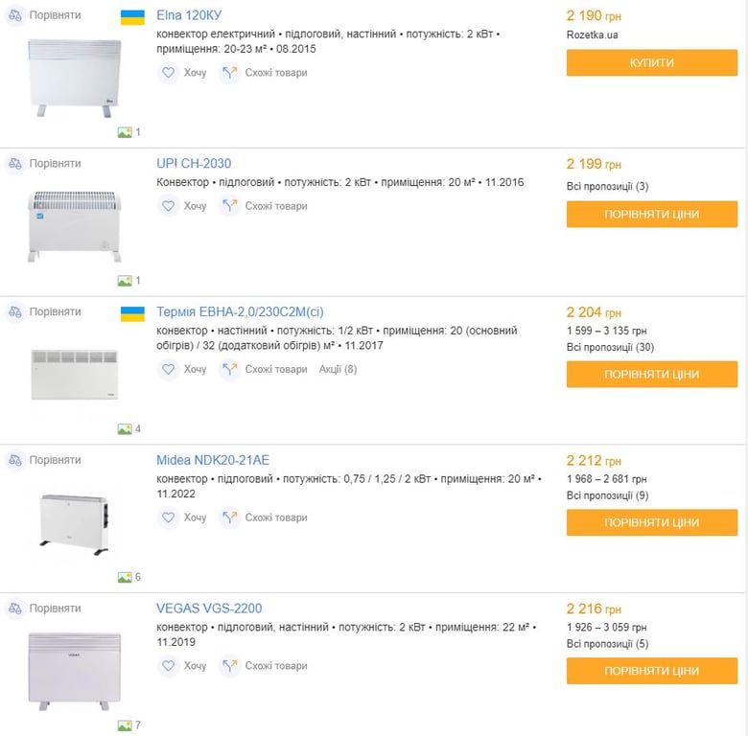Screen dimensions: 748x736
Task: Click heart icon for UPI CH-2030
Action: click(x=169, y=206)
